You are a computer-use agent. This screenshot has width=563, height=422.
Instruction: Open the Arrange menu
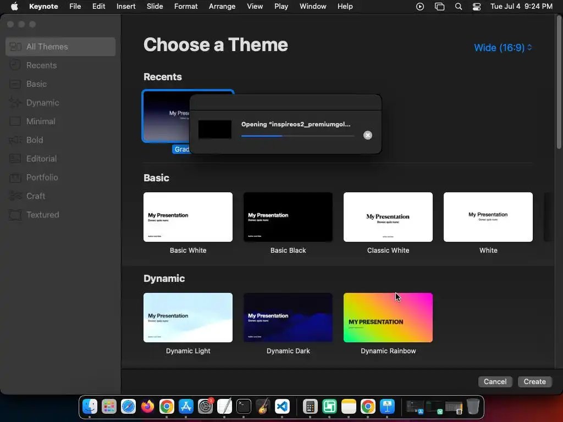[x=222, y=7]
